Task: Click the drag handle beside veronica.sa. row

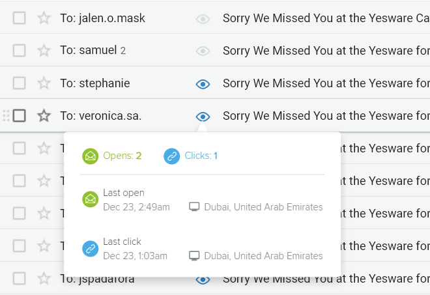Action: 6,116
